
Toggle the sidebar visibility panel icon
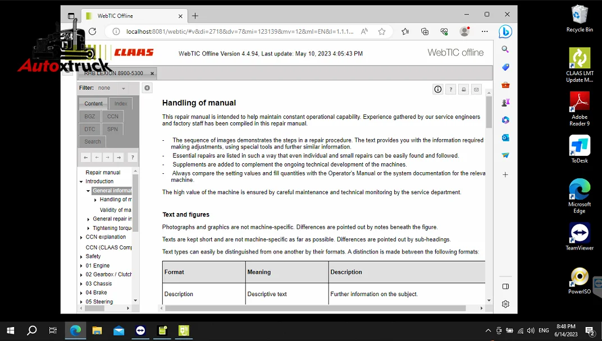[x=505, y=287]
